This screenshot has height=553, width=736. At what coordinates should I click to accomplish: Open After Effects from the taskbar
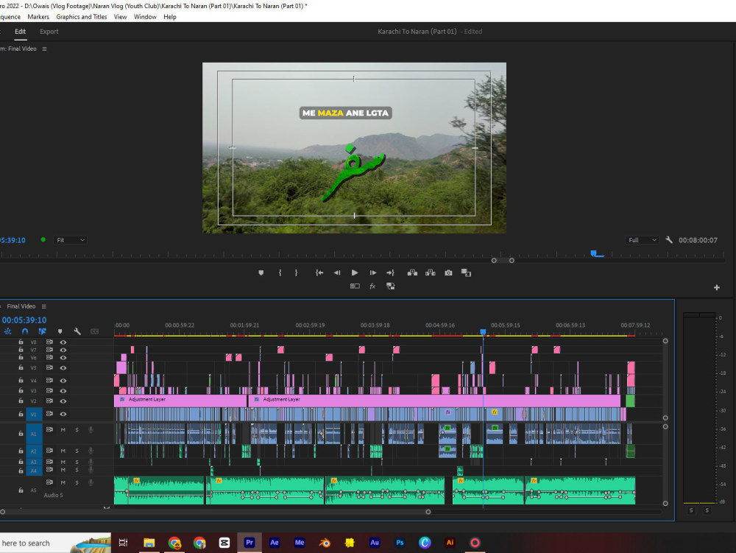275,543
